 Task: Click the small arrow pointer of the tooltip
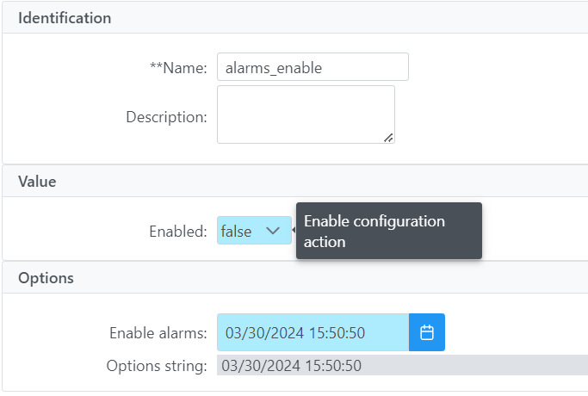(x=294, y=231)
